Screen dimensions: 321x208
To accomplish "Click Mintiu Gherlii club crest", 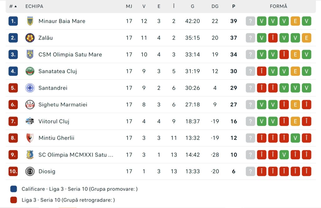I will [30, 138].
